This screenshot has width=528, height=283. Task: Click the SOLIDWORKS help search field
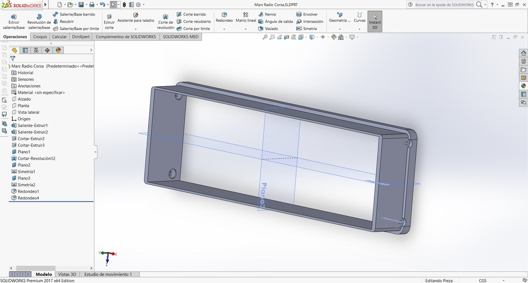(444, 5)
